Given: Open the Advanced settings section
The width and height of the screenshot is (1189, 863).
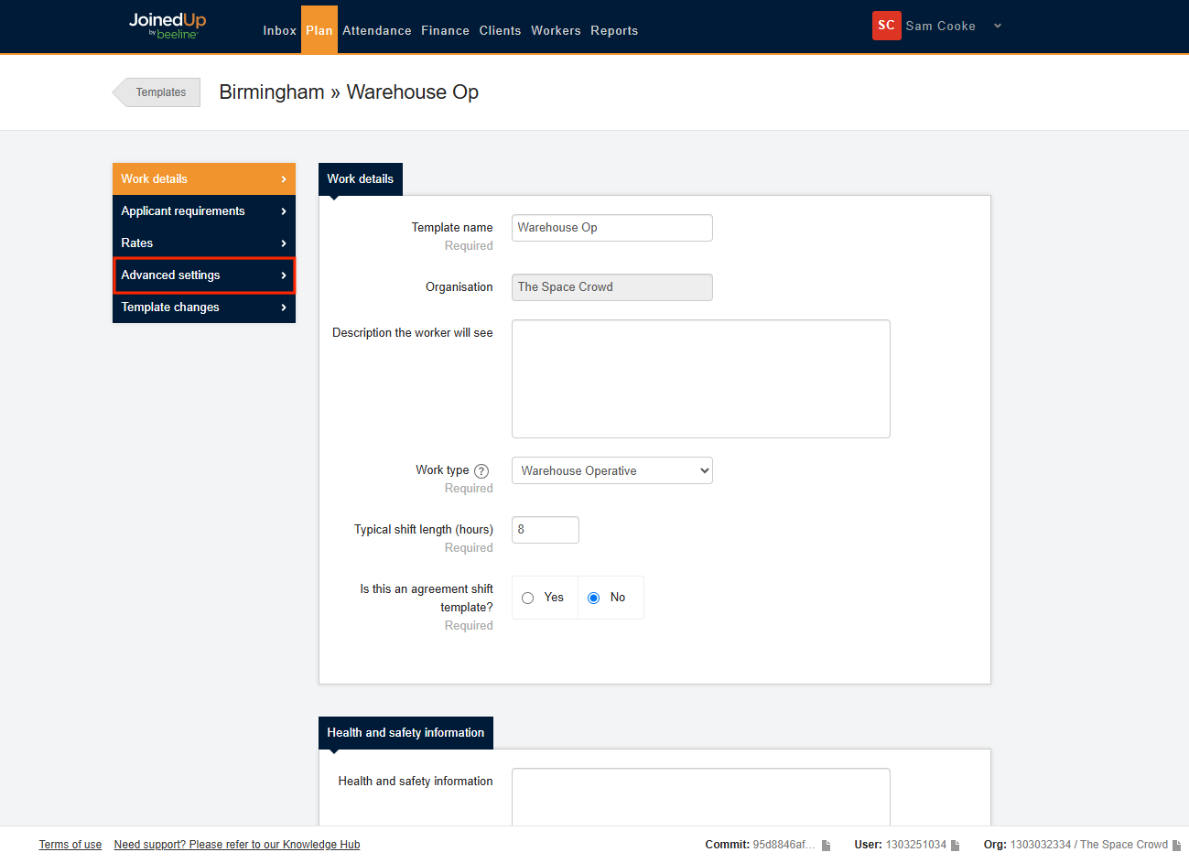Looking at the screenshot, I should pos(203,275).
